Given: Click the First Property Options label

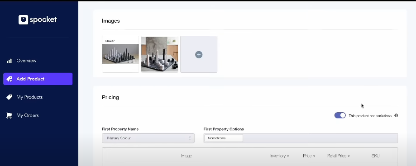Looking at the screenshot, I should click(x=224, y=129).
